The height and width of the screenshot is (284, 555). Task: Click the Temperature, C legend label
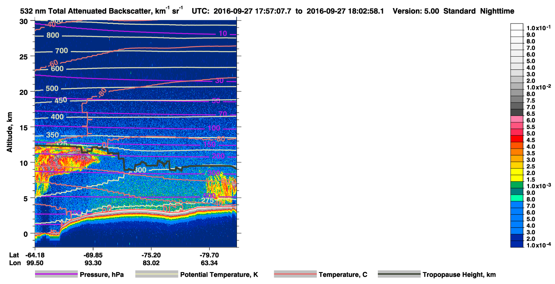[343, 275]
